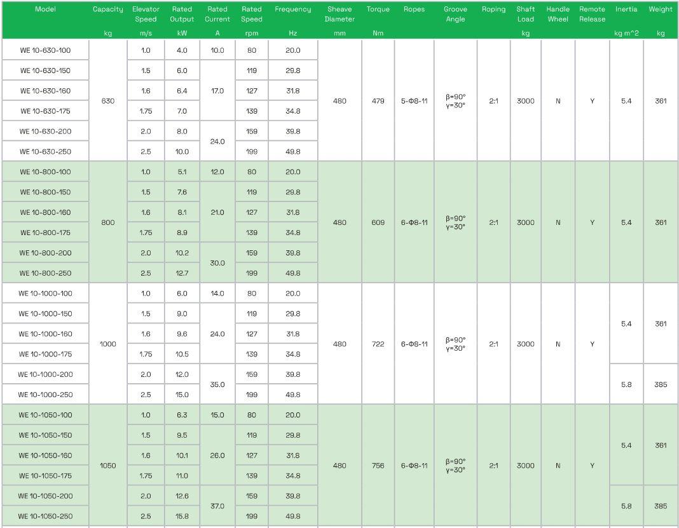Image resolution: width=679 pixels, height=528 pixels.
Task: Click the WE 10-800-100 model cell
Action: [x=45, y=172]
